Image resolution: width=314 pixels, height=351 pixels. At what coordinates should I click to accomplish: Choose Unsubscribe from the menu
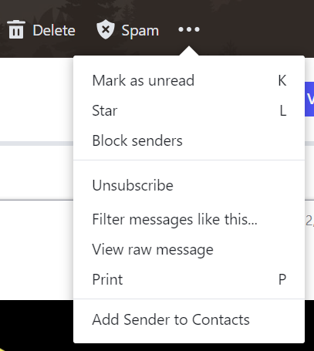pos(189,185)
